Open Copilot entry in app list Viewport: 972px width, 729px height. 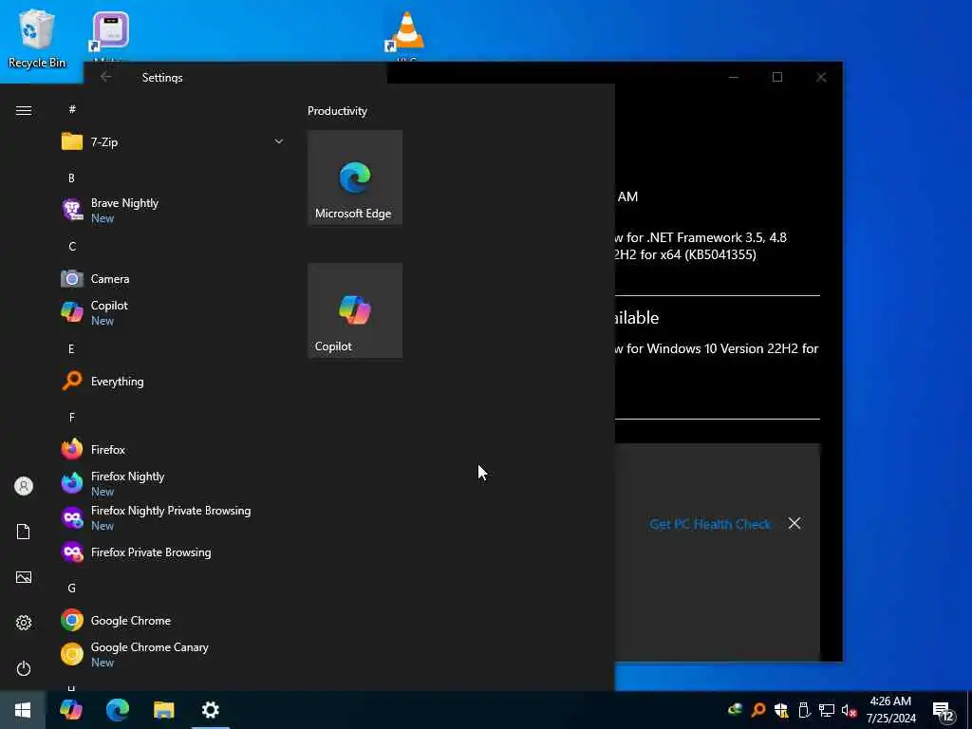[173, 312]
